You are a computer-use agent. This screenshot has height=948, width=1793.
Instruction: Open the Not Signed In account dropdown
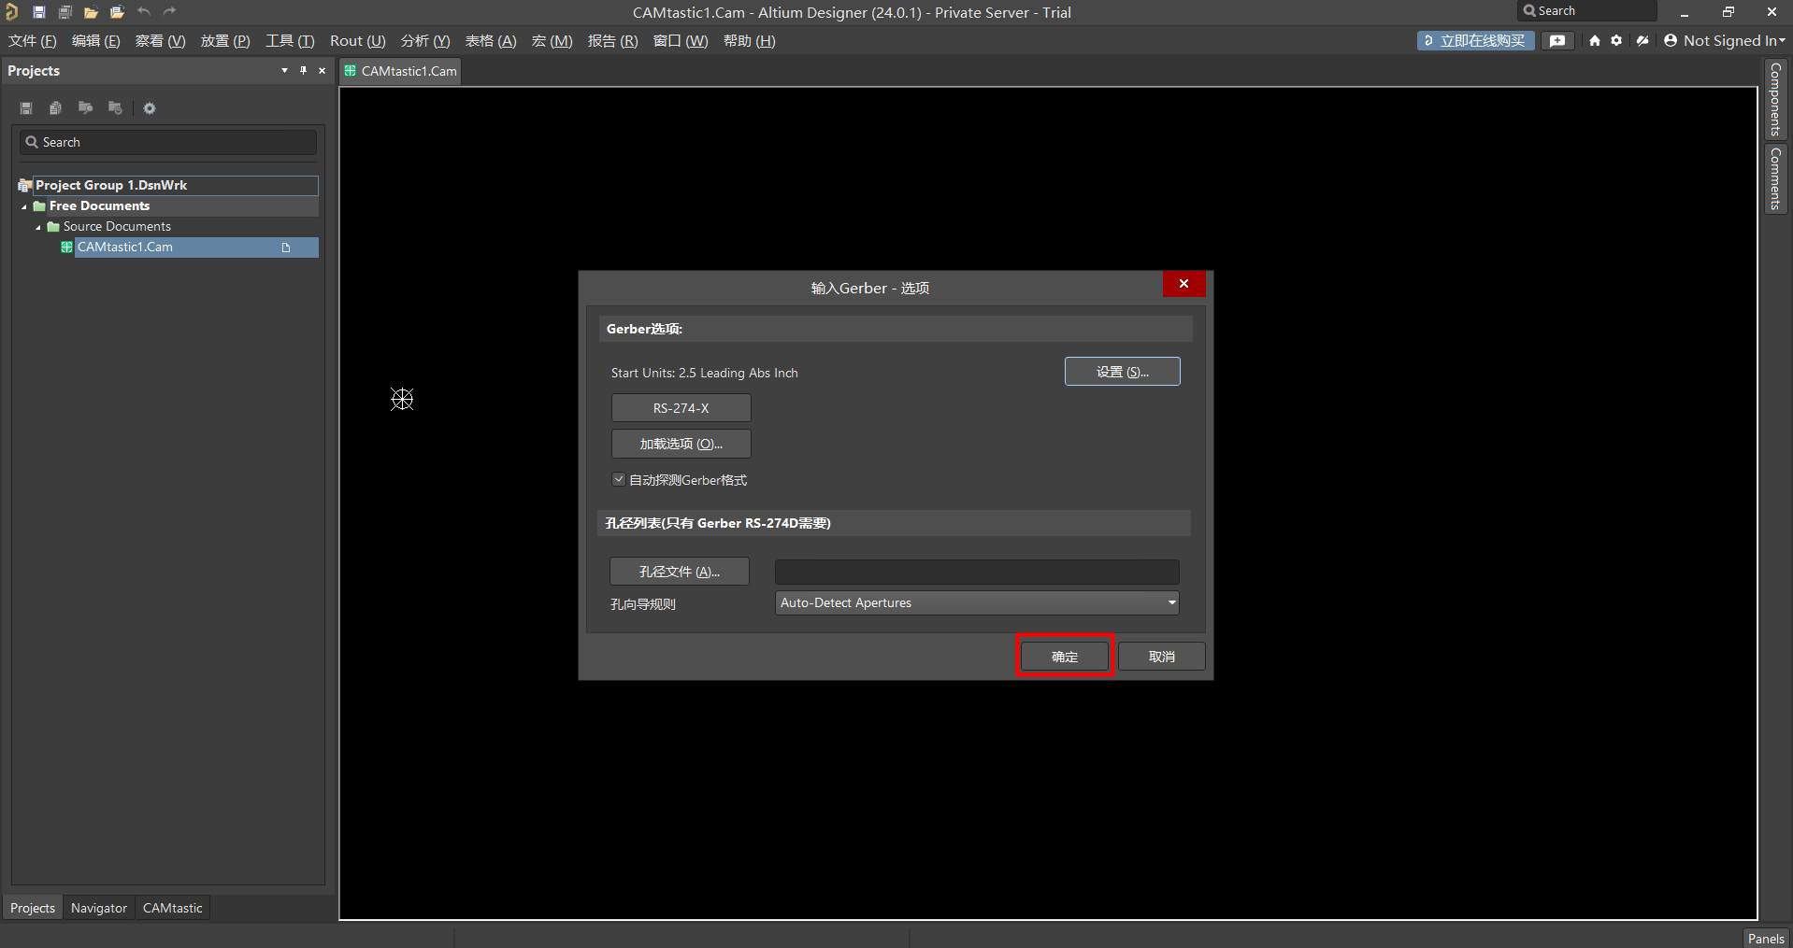(x=1725, y=41)
